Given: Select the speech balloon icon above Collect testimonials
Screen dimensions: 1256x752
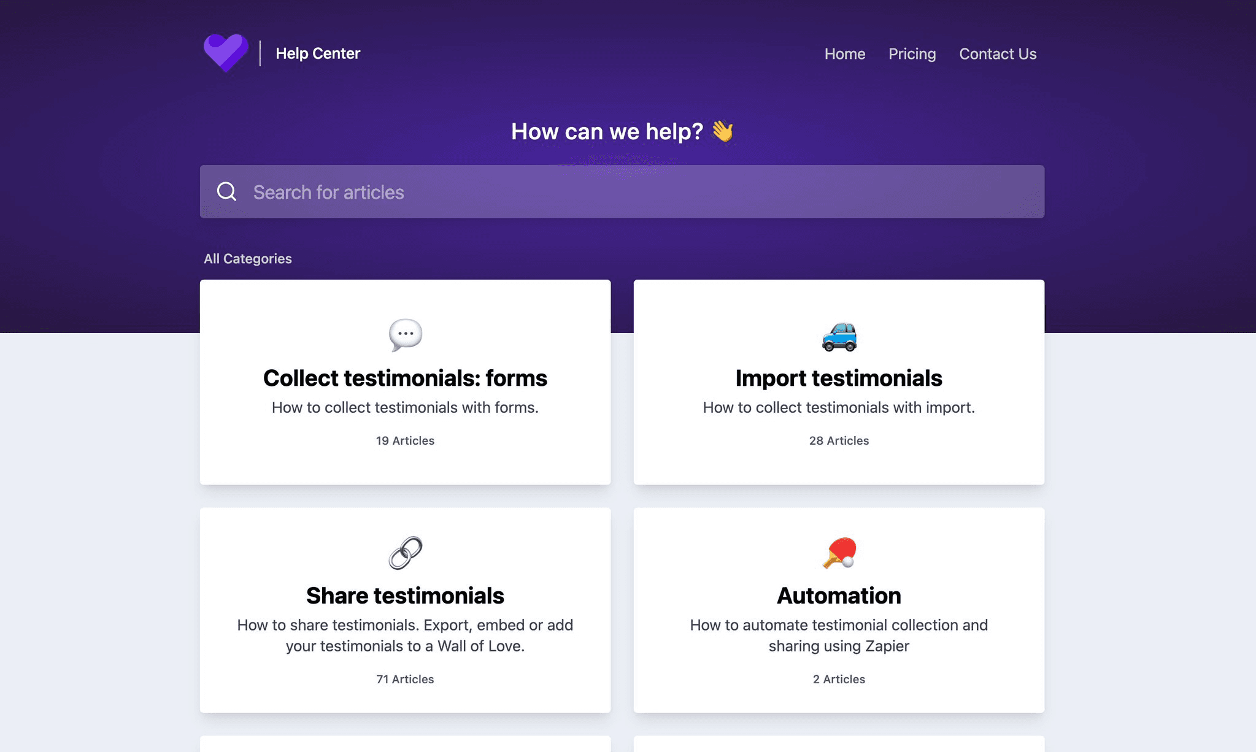Looking at the screenshot, I should tap(405, 334).
